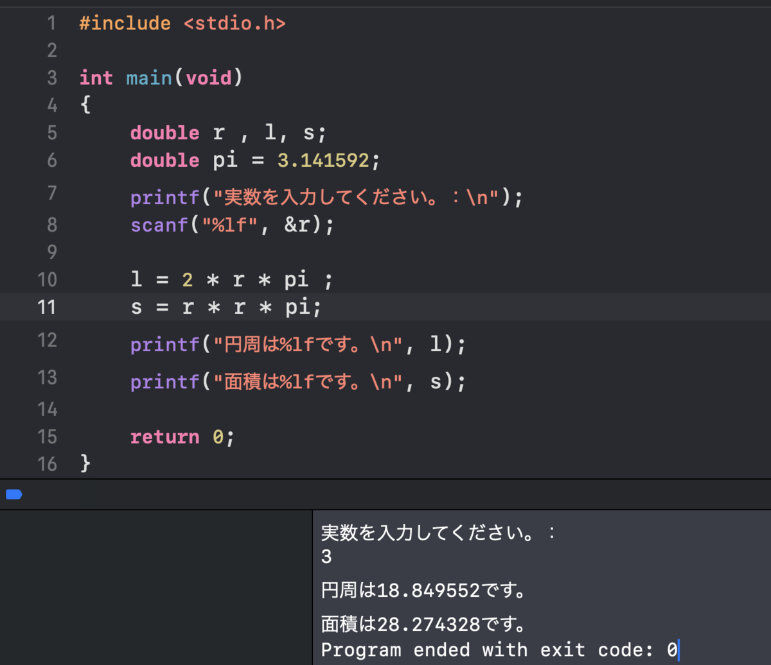Click line number 5 in the gutter
Viewport: 771px width, 665px height.
tap(51, 133)
